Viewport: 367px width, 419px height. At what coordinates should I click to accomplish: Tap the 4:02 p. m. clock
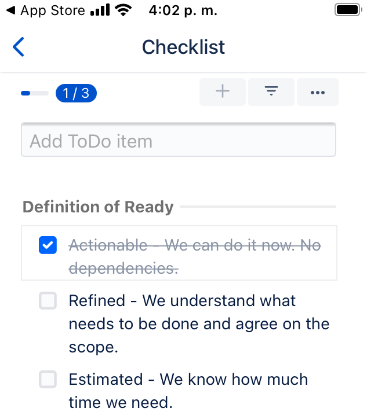(x=180, y=10)
